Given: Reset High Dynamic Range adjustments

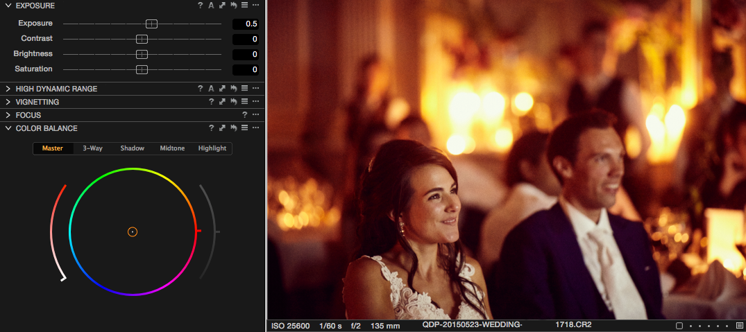Looking at the screenshot, I should (x=234, y=88).
